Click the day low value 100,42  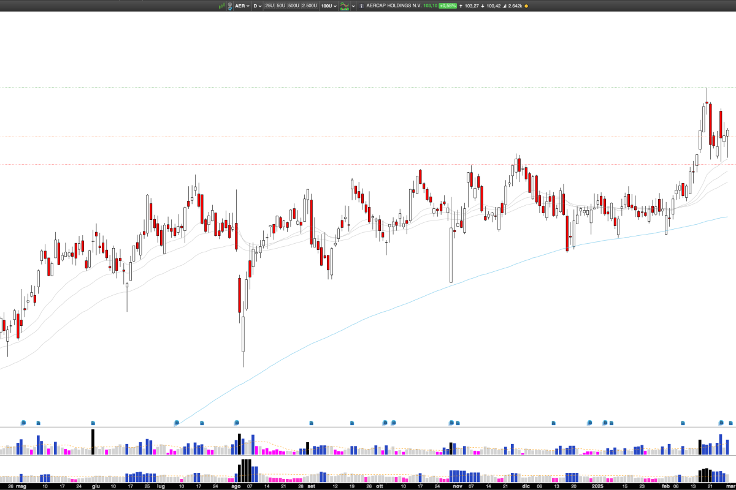[494, 6]
